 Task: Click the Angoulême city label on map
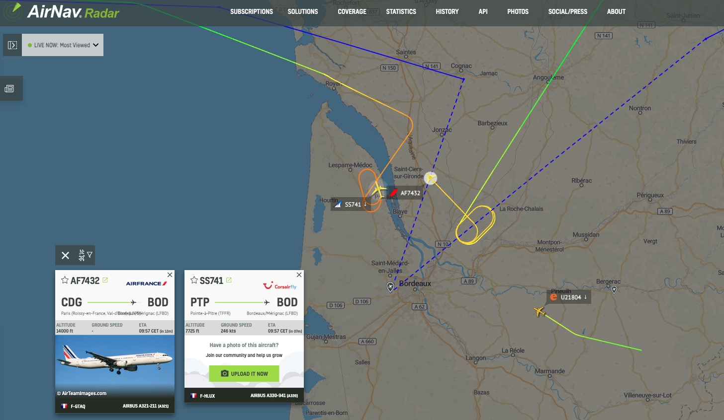[548, 77]
